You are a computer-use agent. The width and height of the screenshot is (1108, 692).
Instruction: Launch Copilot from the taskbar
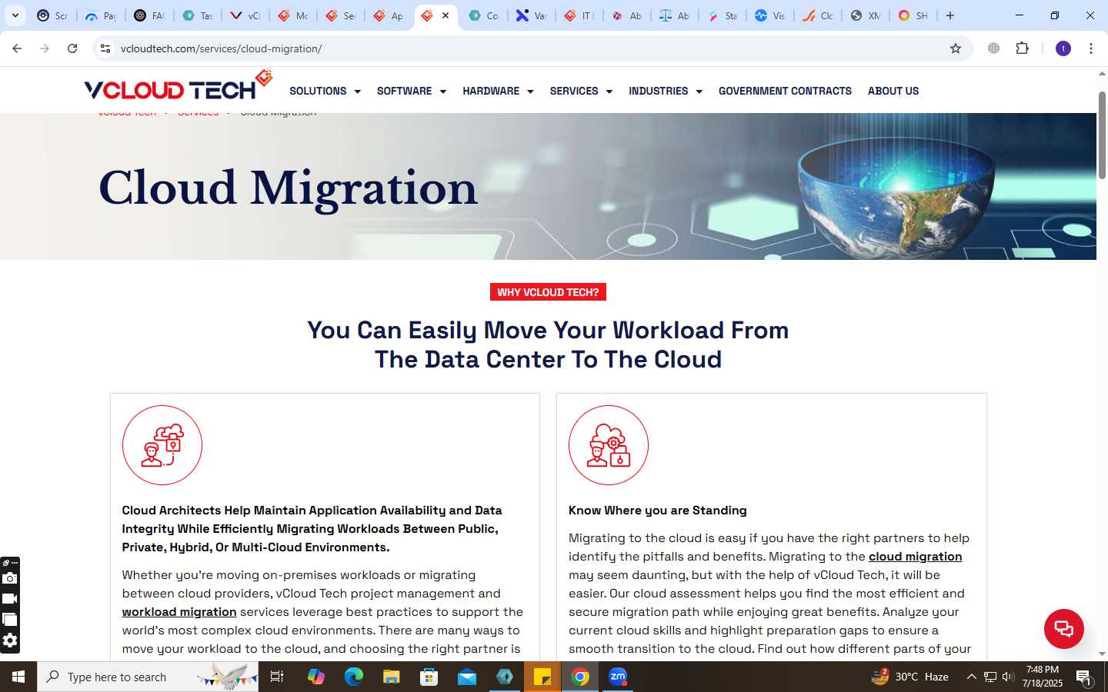click(x=316, y=677)
